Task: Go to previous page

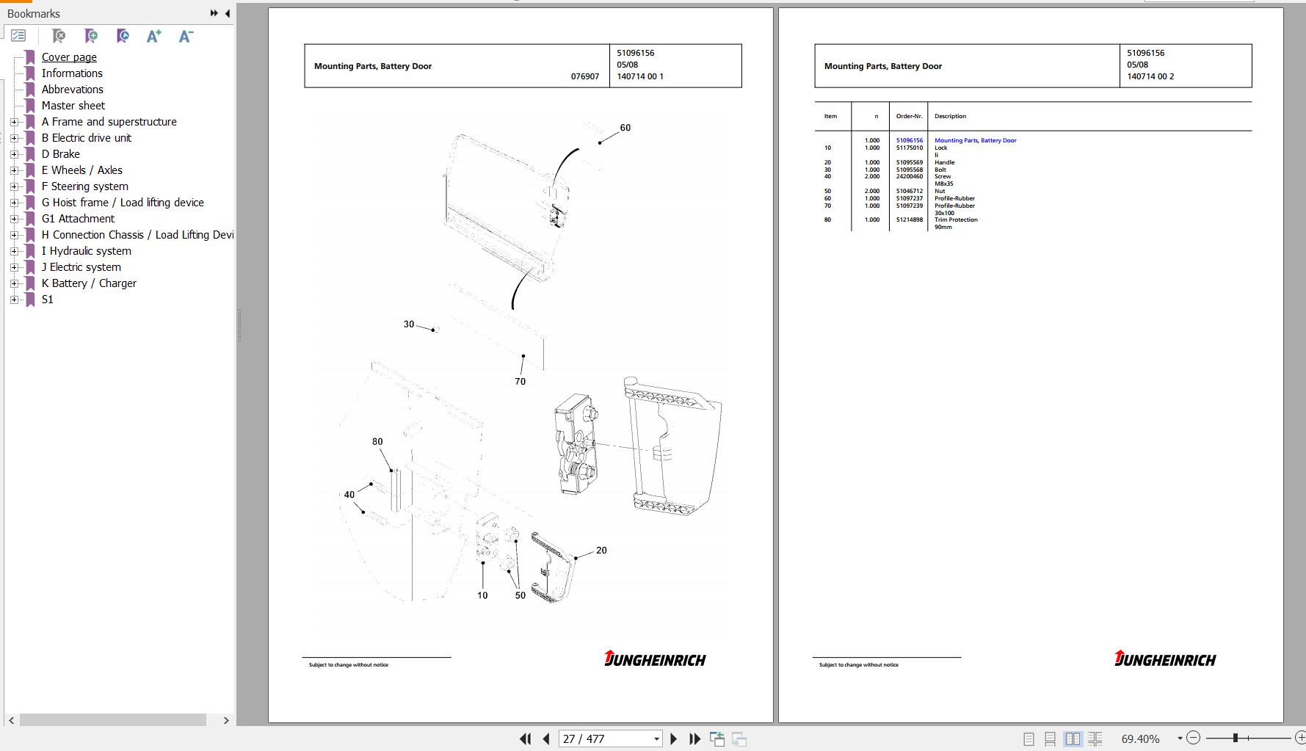Action: [546, 739]
